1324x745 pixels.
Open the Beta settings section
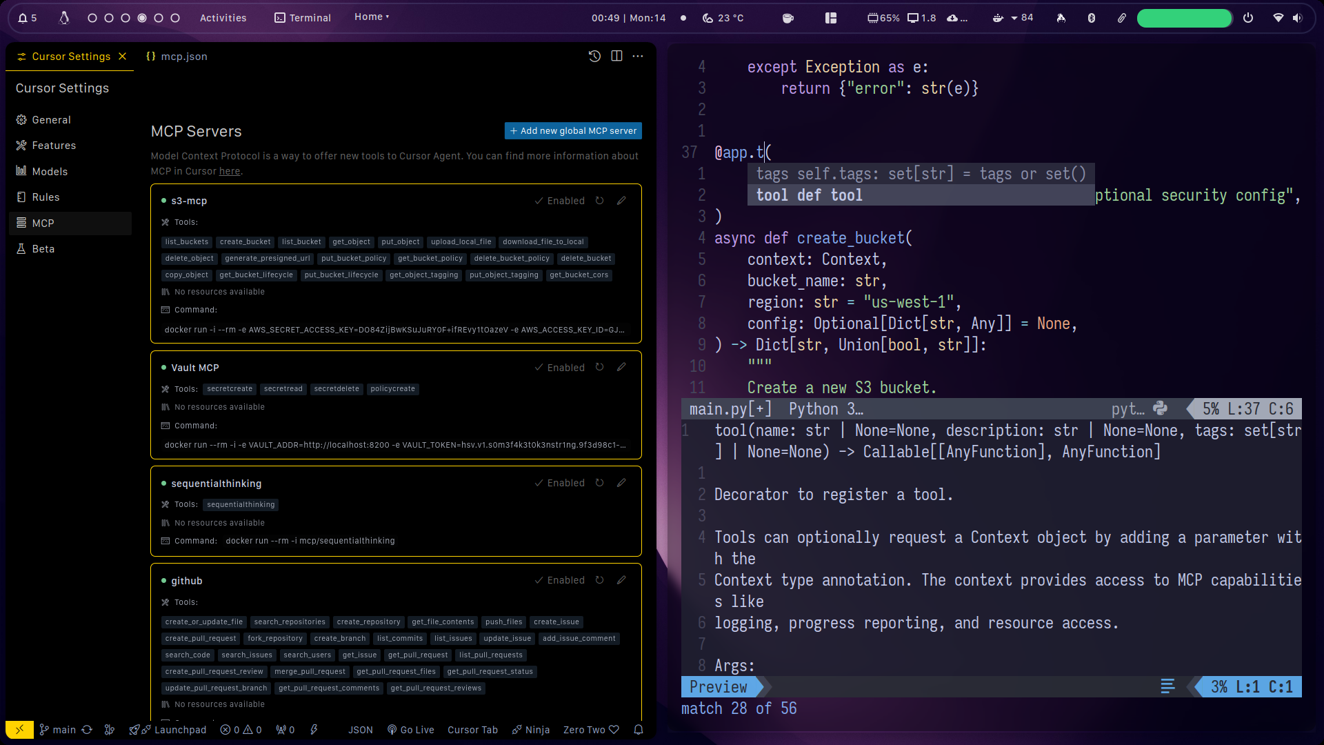tap(70, 249)
